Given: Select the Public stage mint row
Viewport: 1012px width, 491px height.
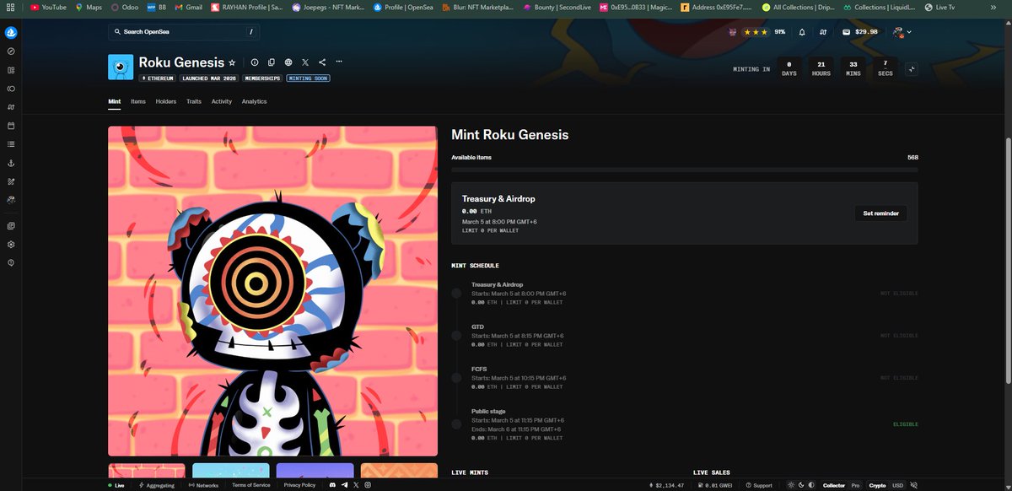Looking at the screenshot, I should [x=685, y=424].
